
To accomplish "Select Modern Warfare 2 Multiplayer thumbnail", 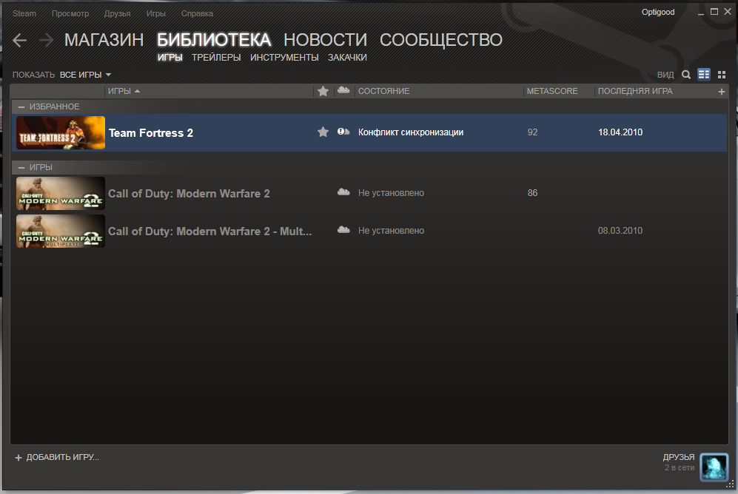I will click(61, 231).
